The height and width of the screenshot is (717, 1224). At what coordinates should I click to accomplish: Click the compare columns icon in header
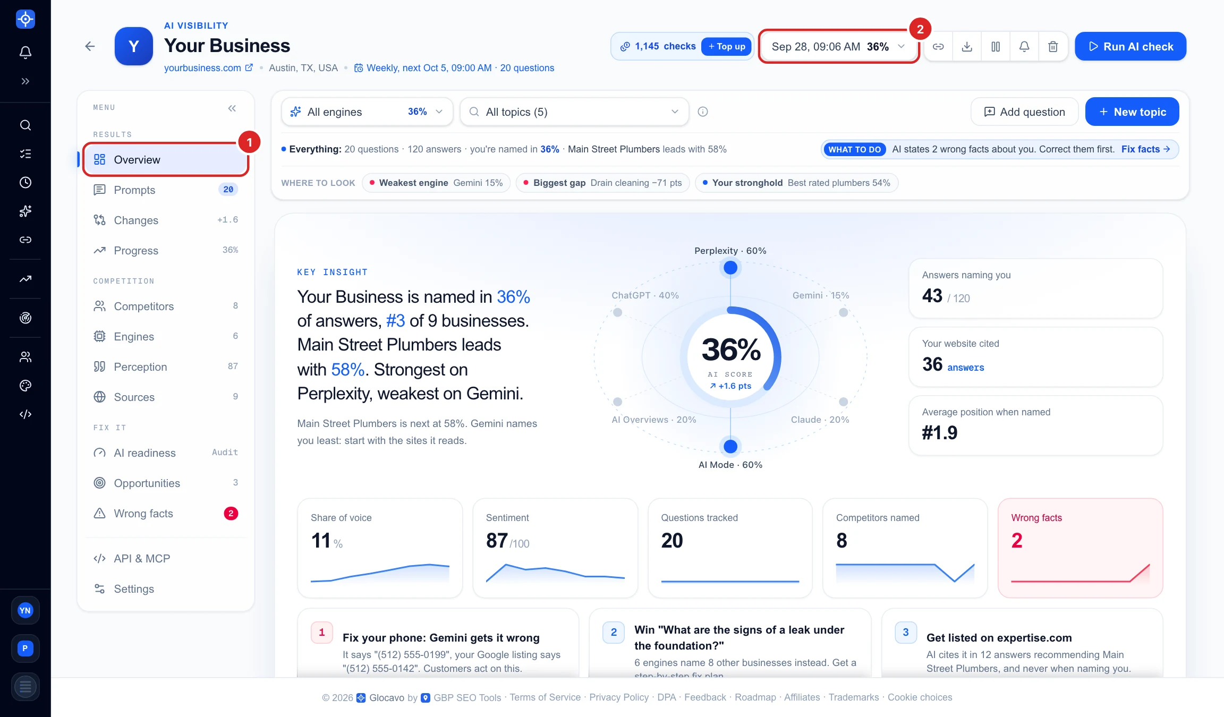(996, 47)
